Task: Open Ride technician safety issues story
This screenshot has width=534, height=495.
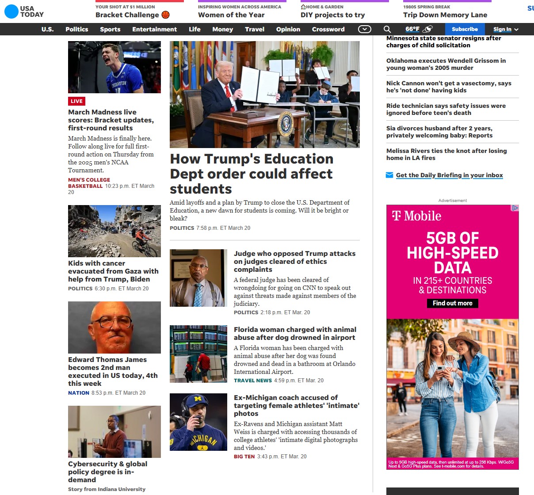Action: (446, 109)
